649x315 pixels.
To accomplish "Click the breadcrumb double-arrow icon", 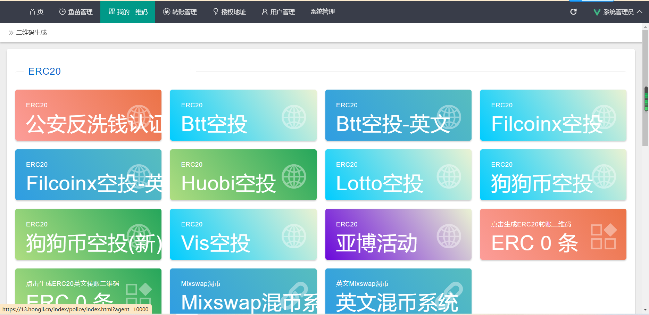I will [x=11, y=33].
